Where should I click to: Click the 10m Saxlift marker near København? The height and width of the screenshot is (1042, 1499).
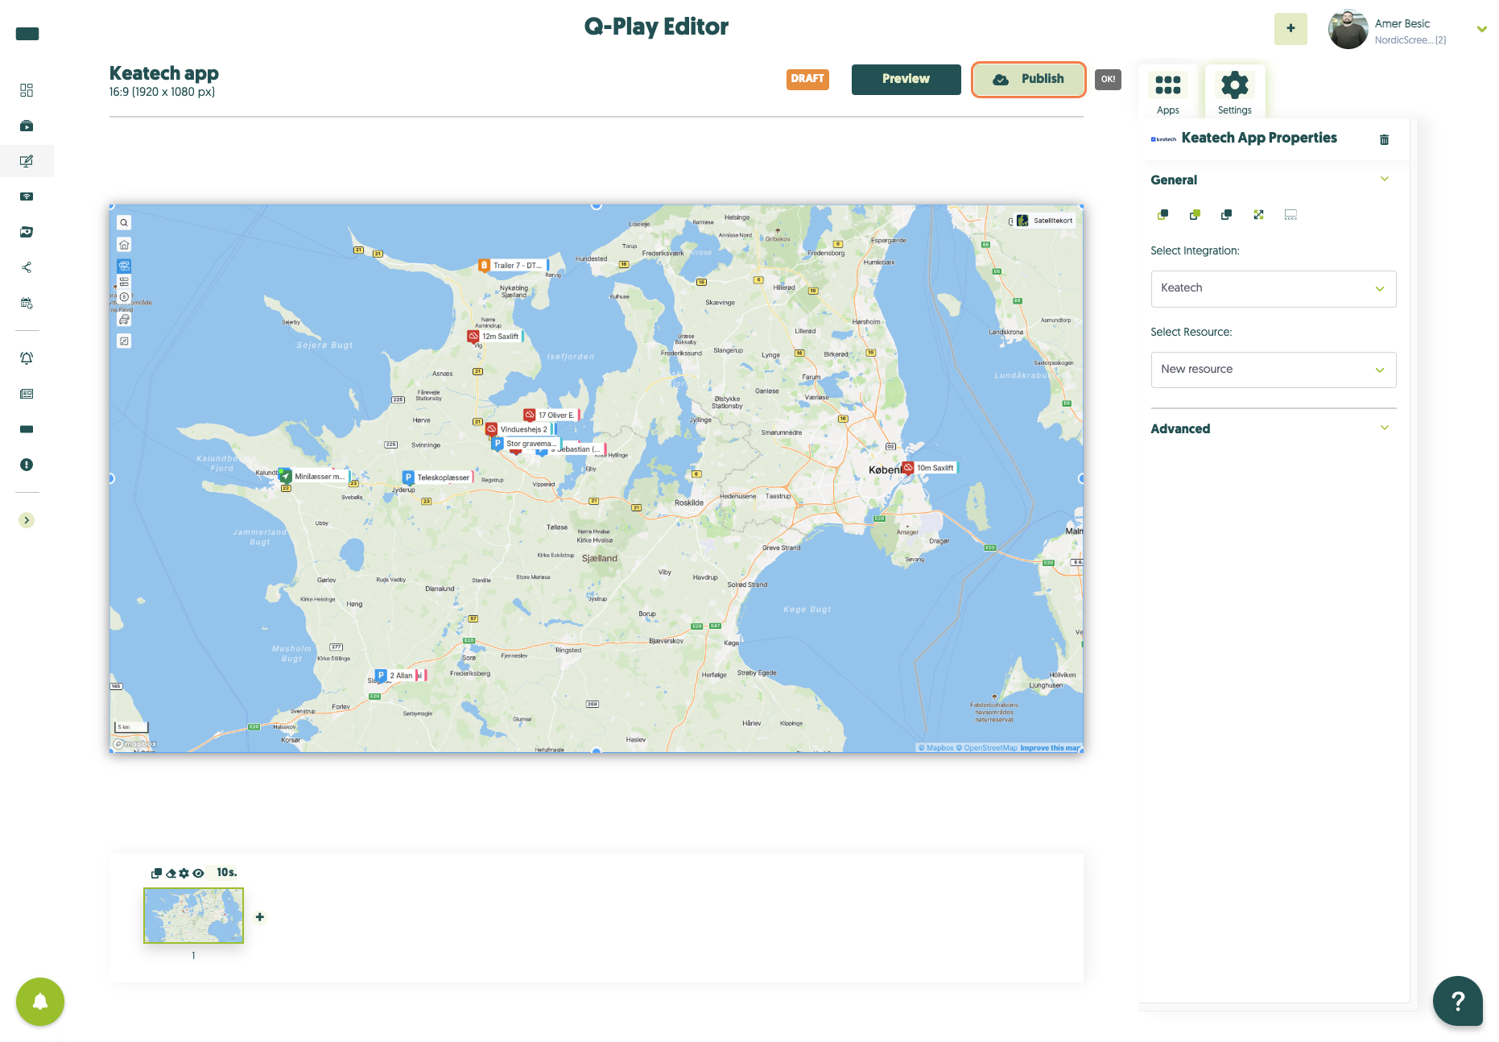(930, 468)
